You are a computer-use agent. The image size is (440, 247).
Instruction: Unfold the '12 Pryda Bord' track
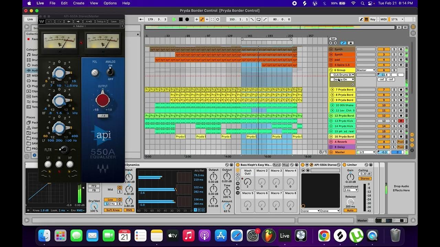point(331,116)
